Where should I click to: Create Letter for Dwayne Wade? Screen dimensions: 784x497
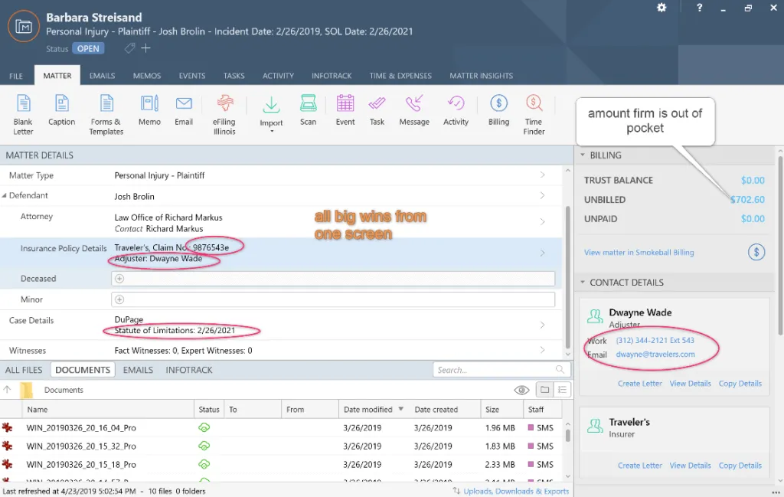tap(639, 384)
